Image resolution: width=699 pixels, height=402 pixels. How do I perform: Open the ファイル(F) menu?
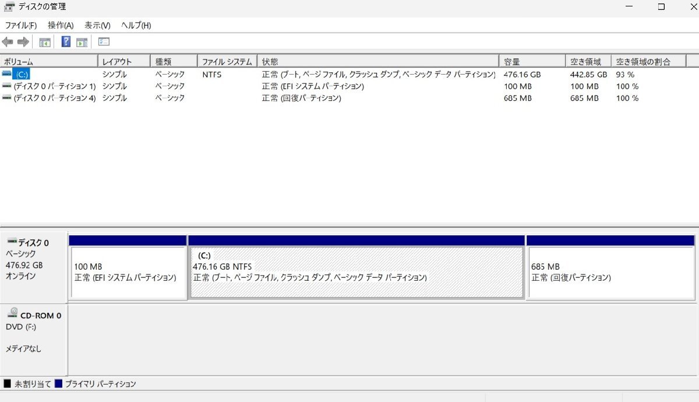[x=21, y=26]
